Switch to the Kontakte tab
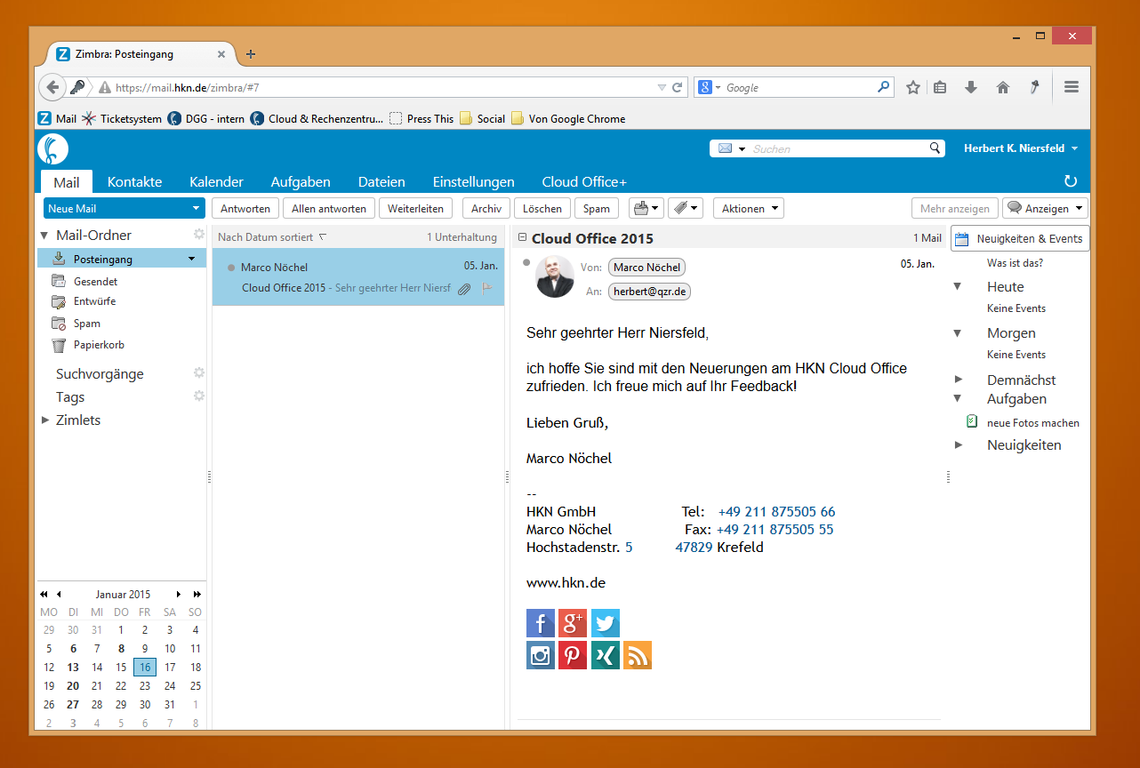 [x=134, y=181]
